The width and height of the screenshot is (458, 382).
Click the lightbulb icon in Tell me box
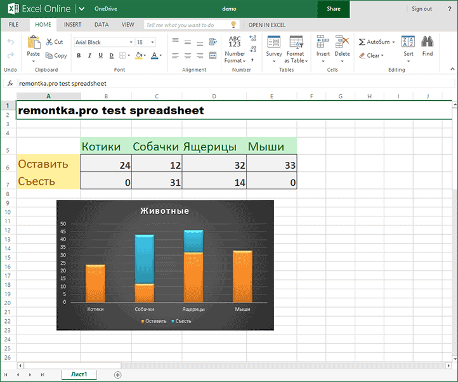(x=233, y=25)
